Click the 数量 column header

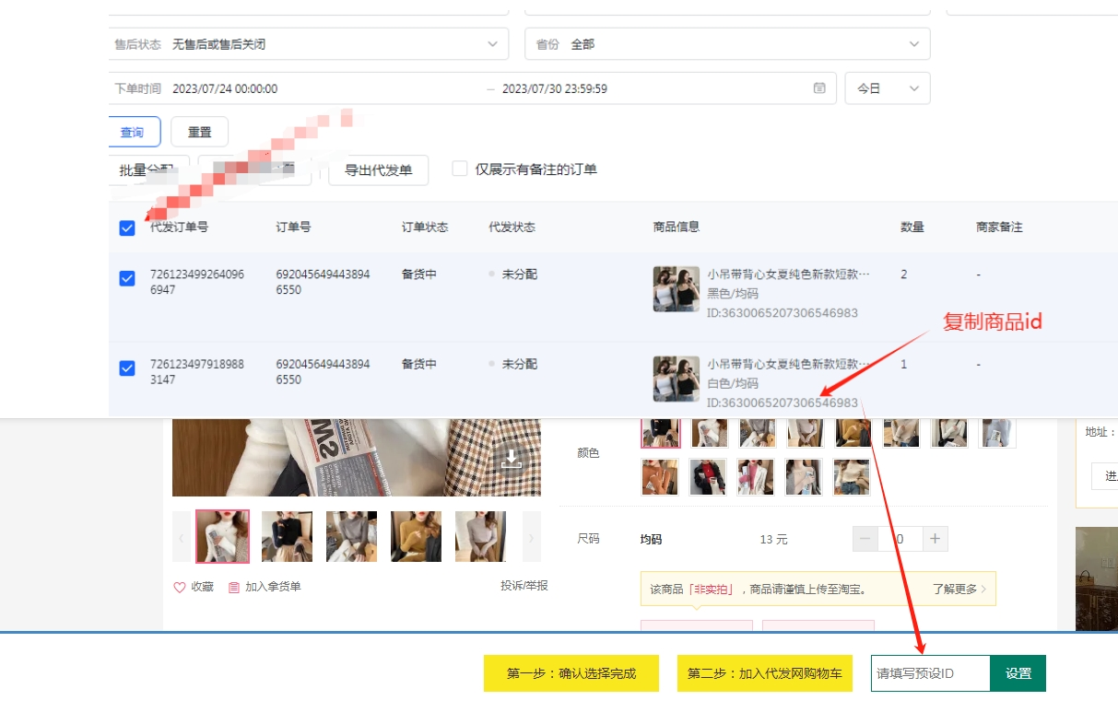tap(912, 227)
